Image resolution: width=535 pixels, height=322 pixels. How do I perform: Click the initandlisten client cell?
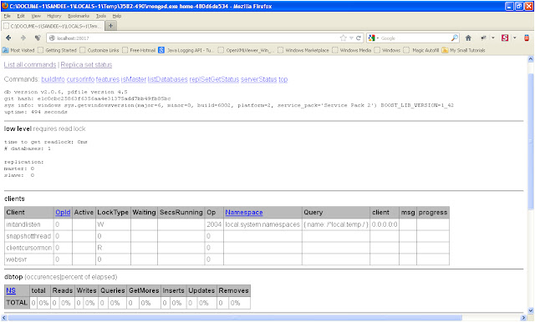point(29,224)
